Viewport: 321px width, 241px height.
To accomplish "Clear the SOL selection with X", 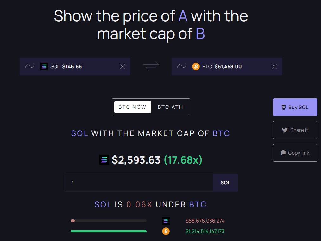I will coord(122,66).
